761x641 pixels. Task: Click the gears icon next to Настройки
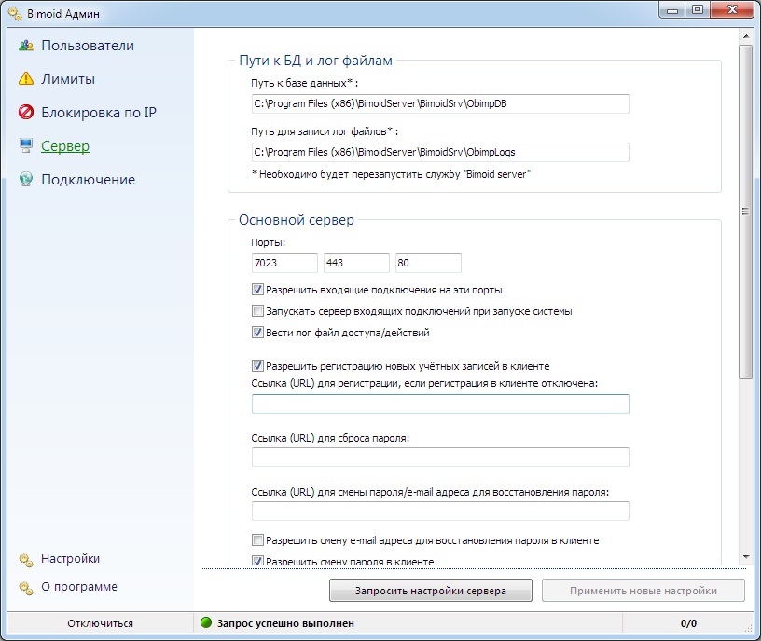pos(26,560)
